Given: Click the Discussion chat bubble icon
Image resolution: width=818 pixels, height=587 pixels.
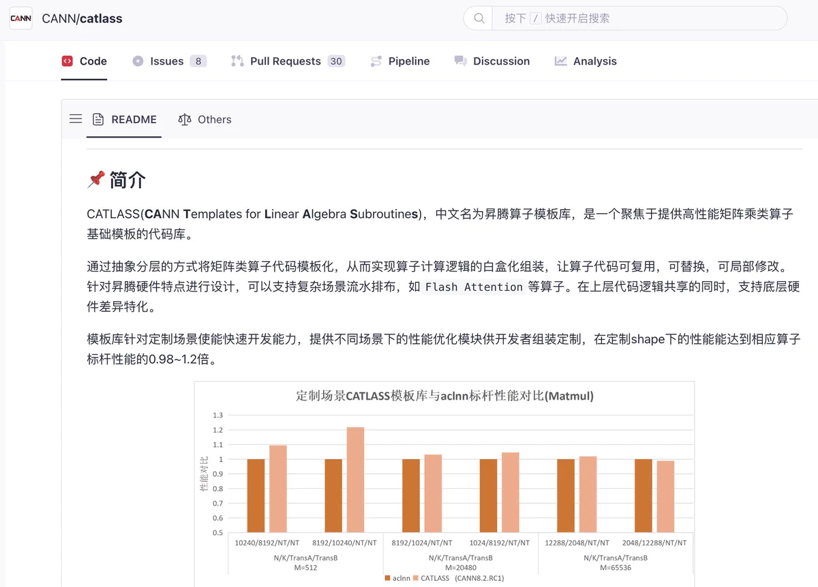Looking at the screenshot, I should point(460,61).
